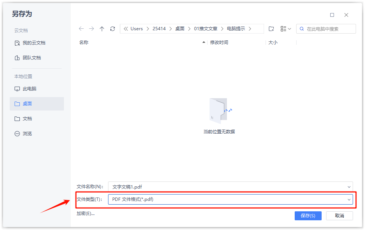Viewport: 365px width, 230px height.
Task: Select 桌面 in the breadcrumb path
Action: point(180,29)
